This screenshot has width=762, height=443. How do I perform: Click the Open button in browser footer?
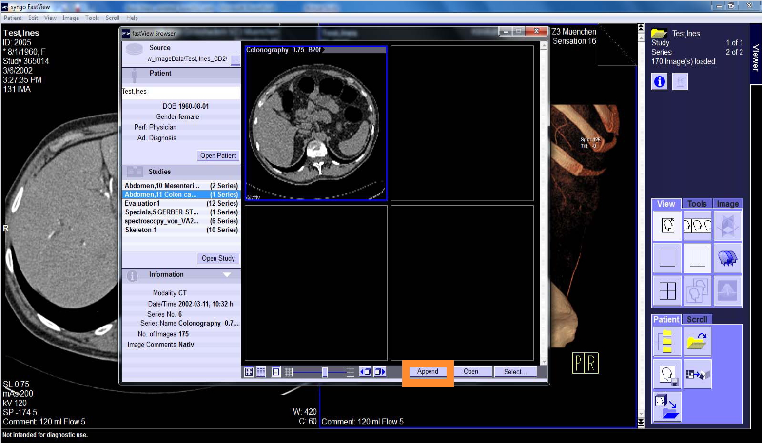470,371
